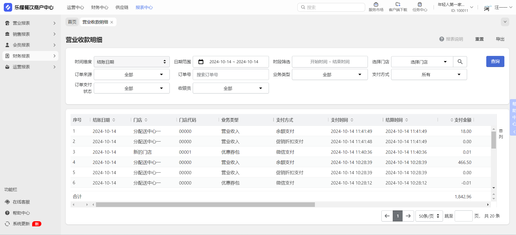Switch to the 财务中心 top menu
Image resolution: width=516 pixels, height=235 pixels.
(x=99, y=8)
